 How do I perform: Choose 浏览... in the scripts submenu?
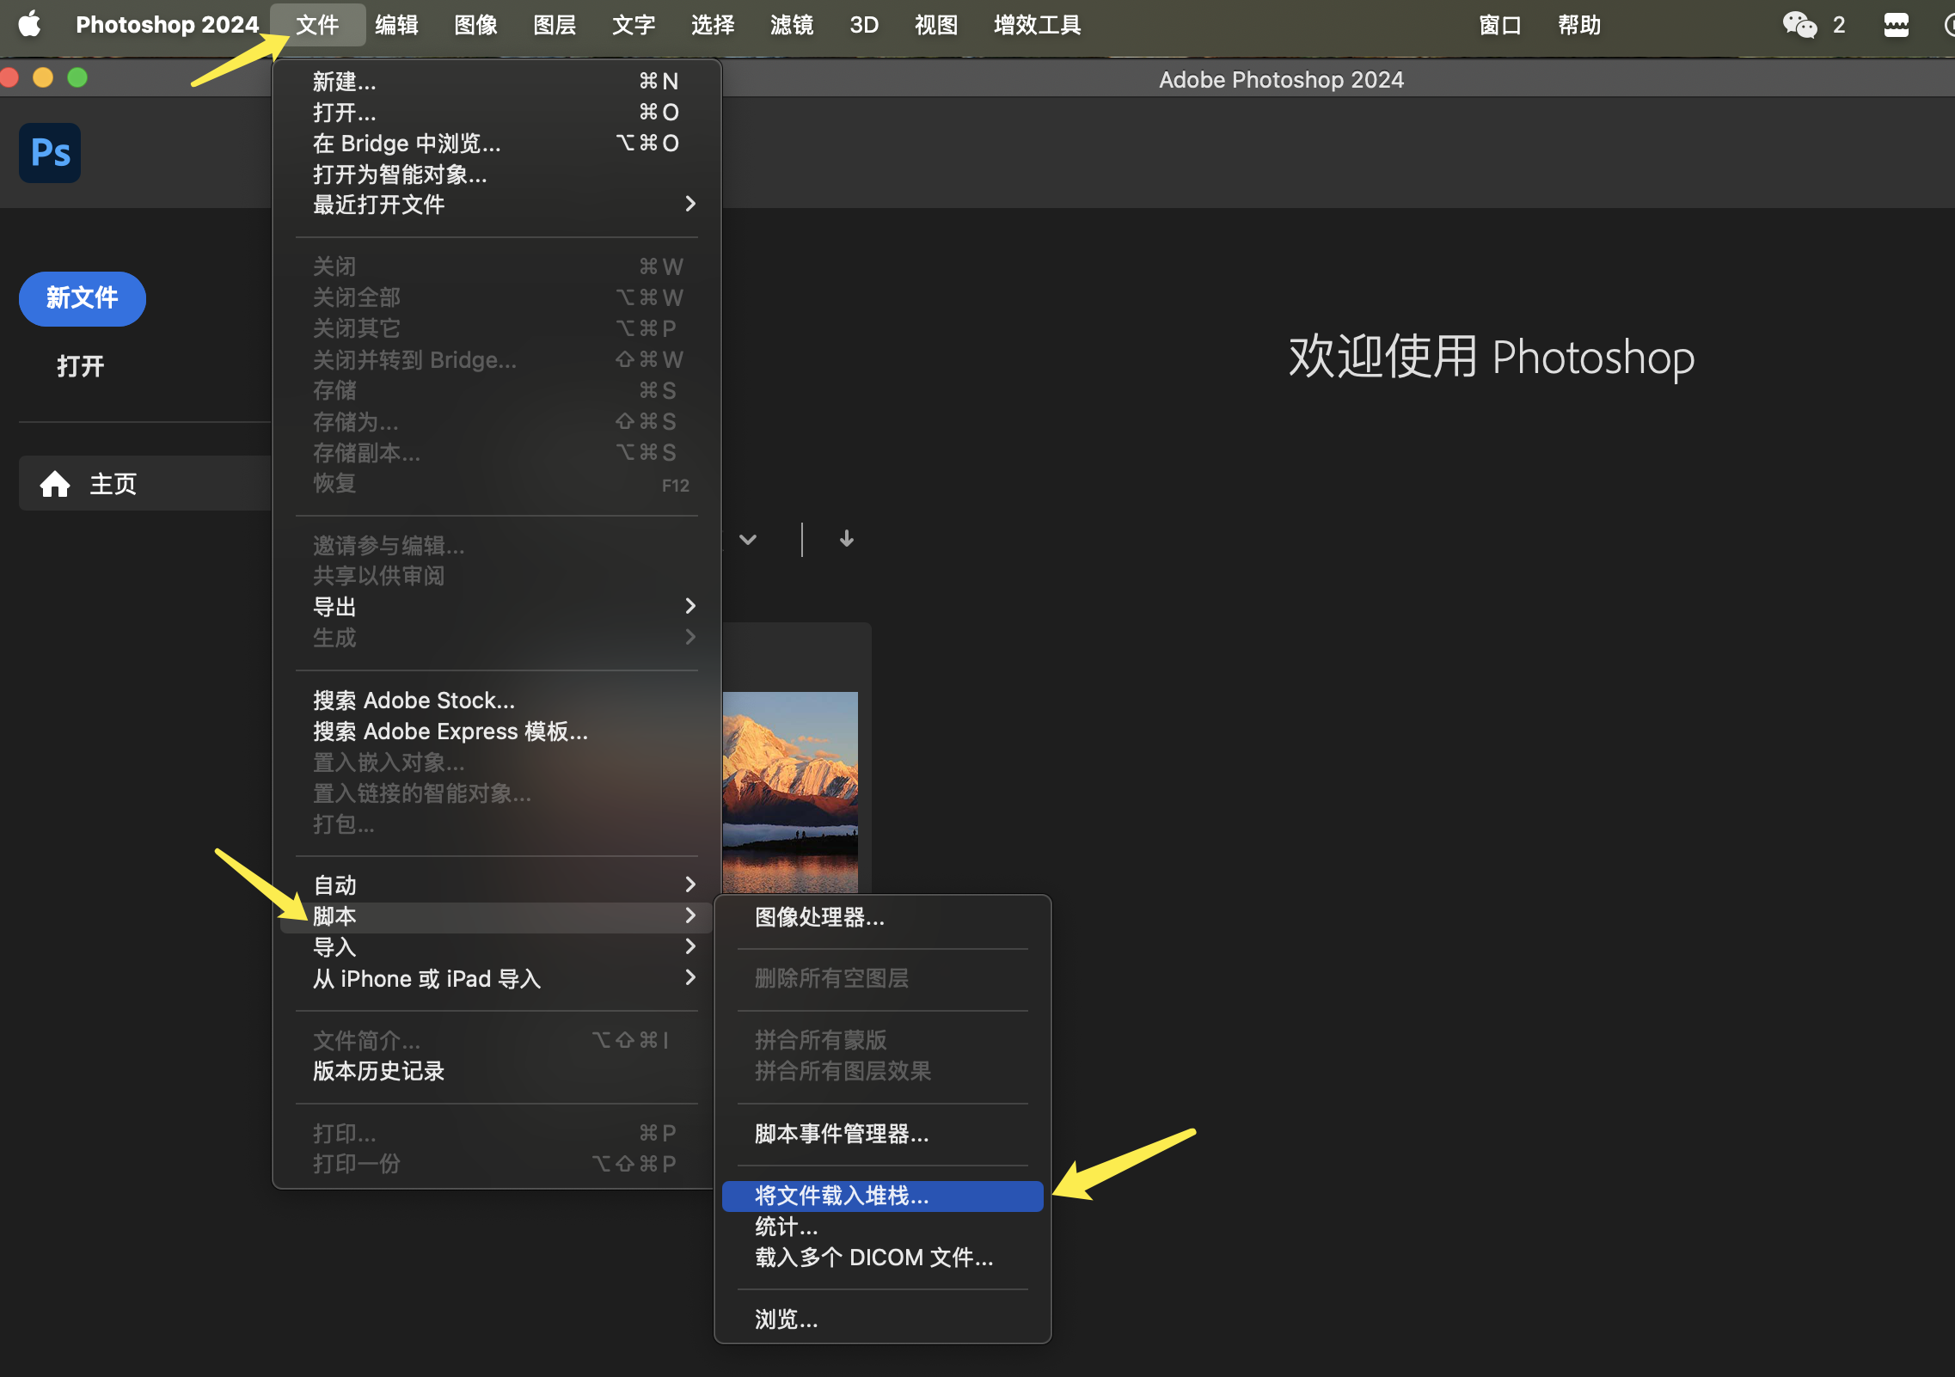point(882,1319)
